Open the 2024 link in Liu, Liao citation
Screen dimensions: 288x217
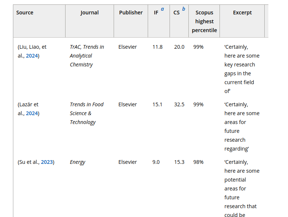(x=32, y=56)
